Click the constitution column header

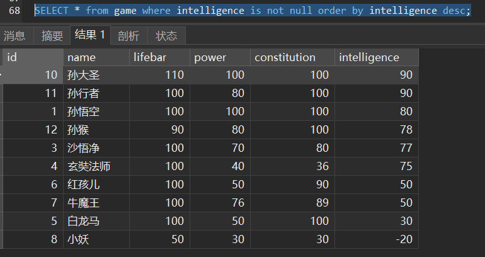292,57
